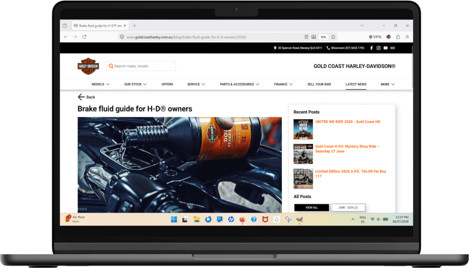469x268 pixels.
Task: Save page to Pocket icon
Action: pyautogui.click(x=313, y=37)
